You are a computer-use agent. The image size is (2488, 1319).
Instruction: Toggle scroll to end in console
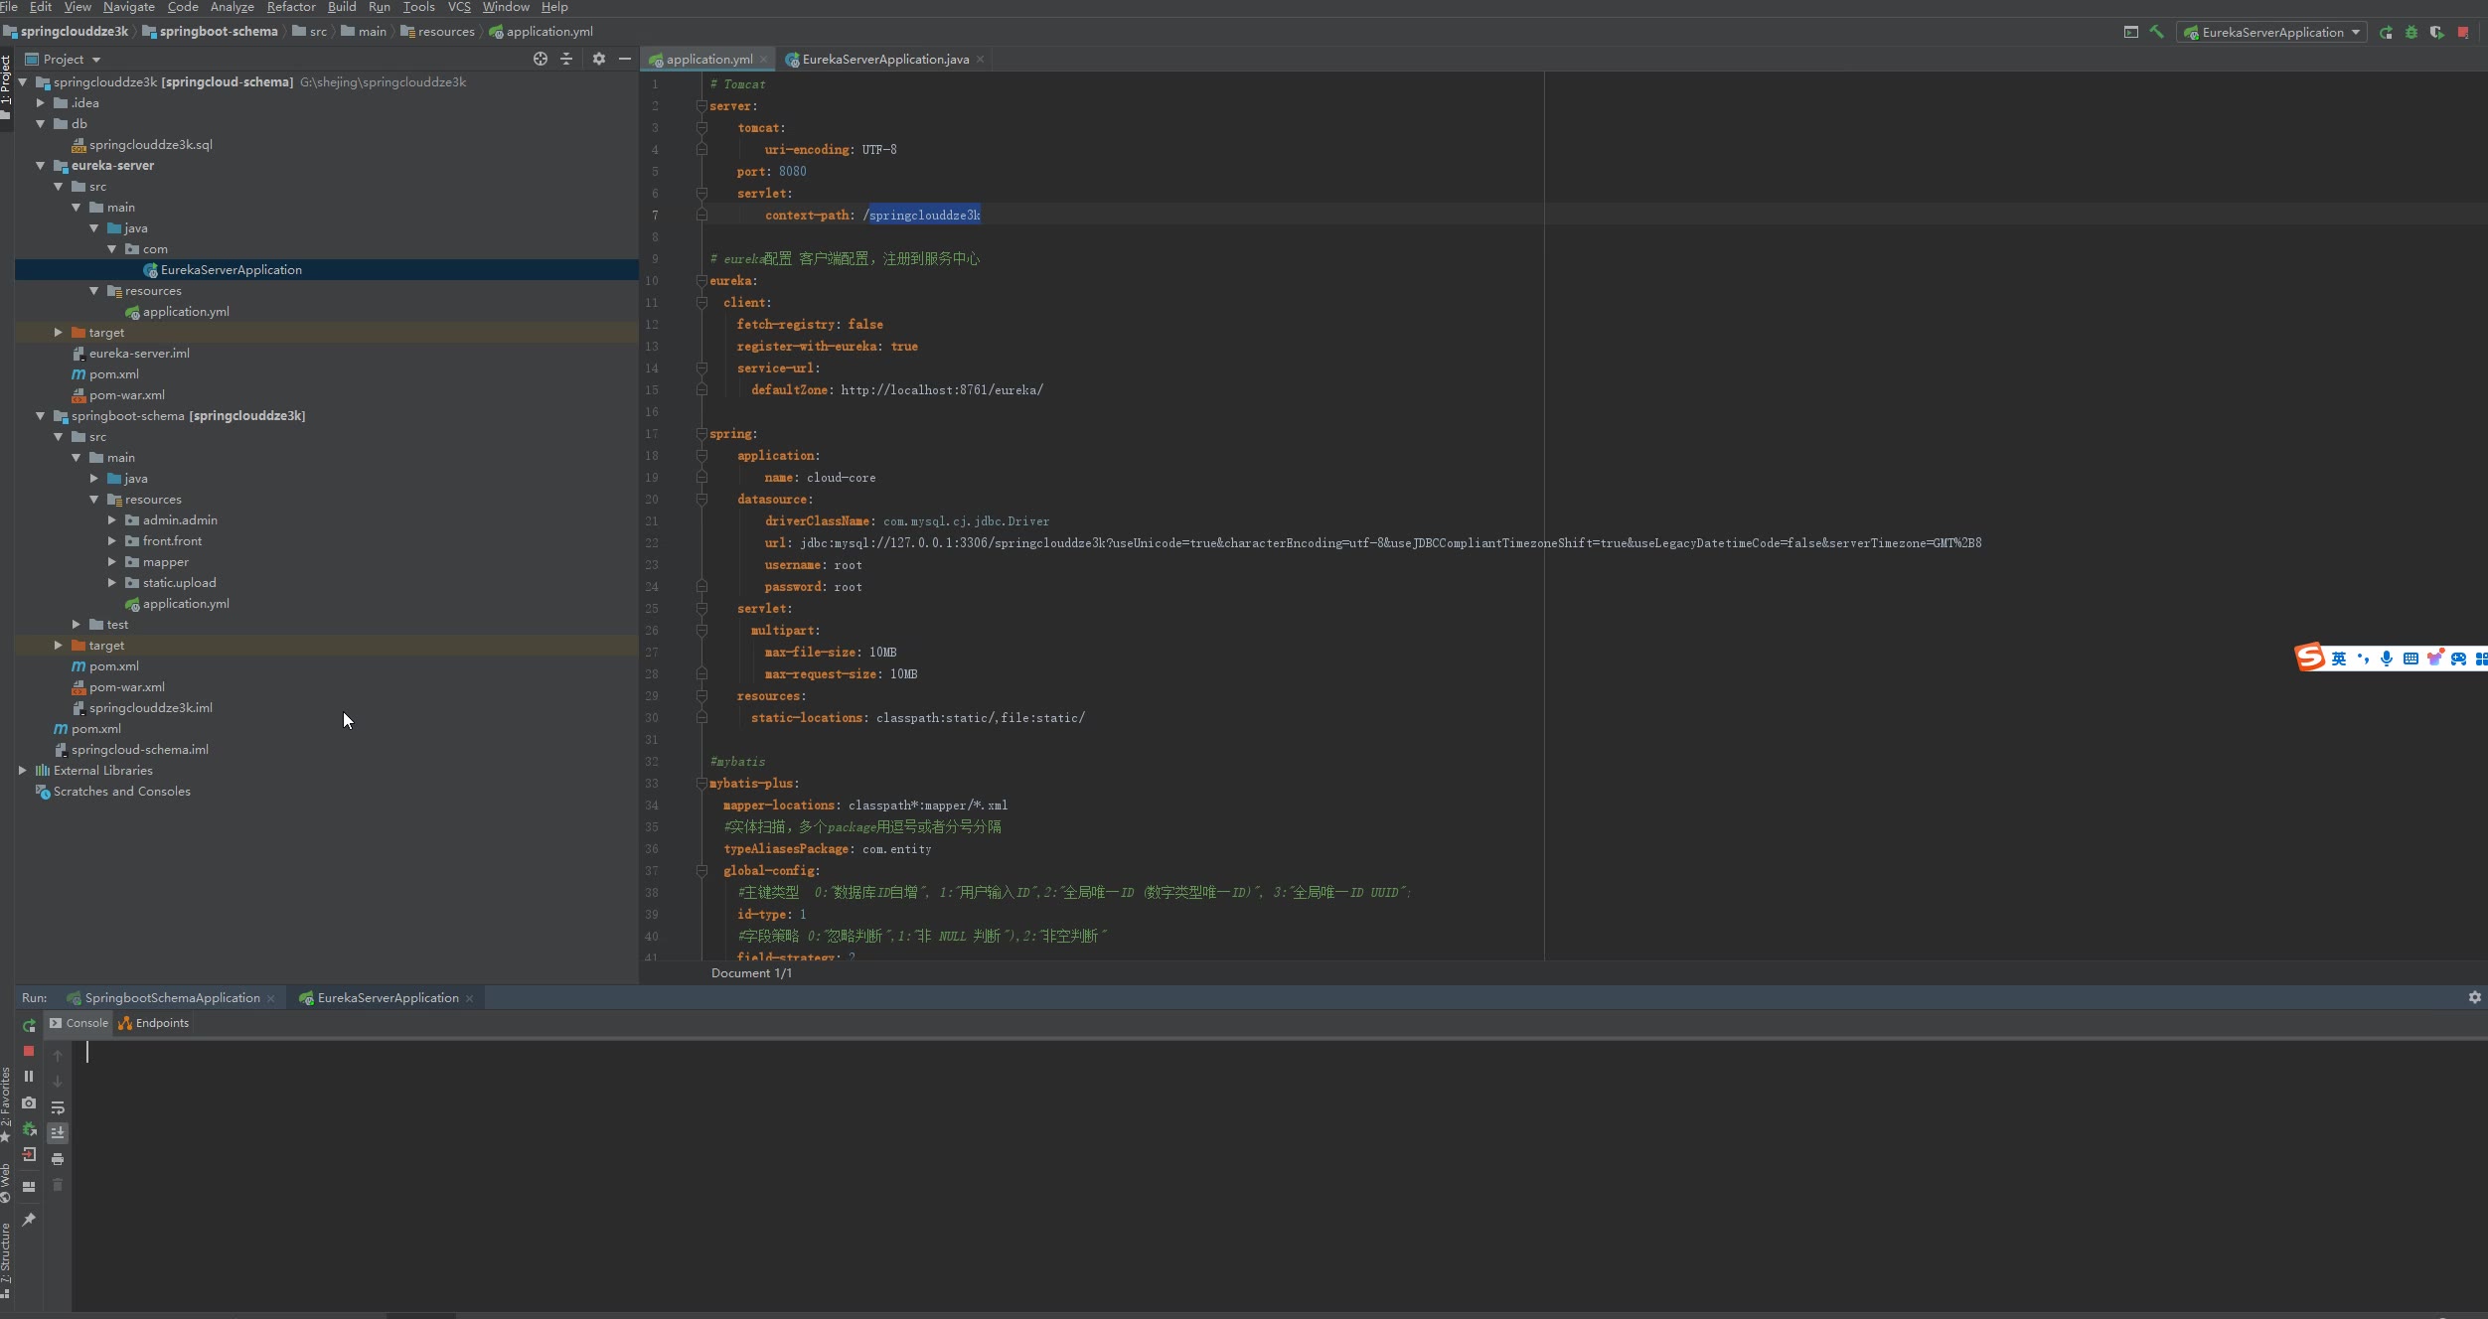58,1132
